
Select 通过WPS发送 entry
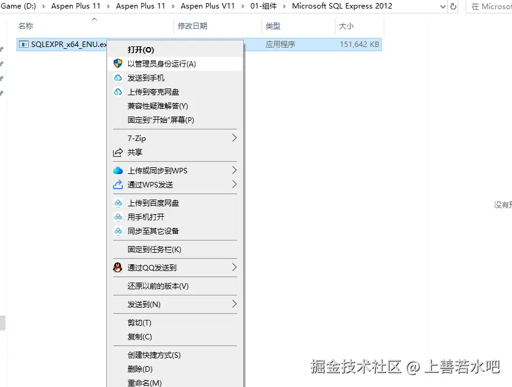175,184
